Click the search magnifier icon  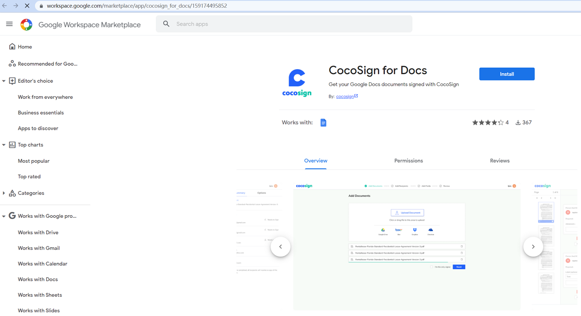(166, 24)
